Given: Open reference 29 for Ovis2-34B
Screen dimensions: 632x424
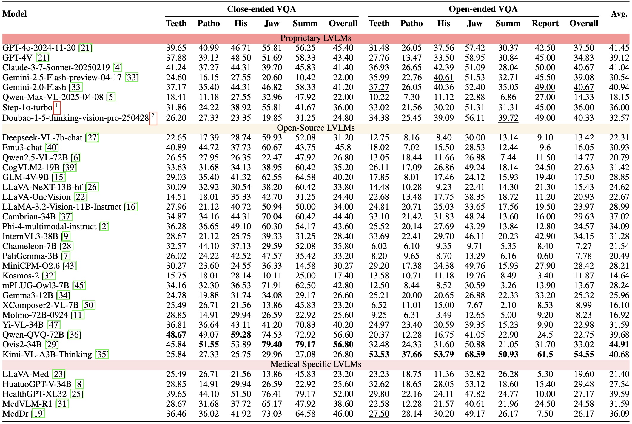Looking at the screenshot, I should click(x=51, y=345).
